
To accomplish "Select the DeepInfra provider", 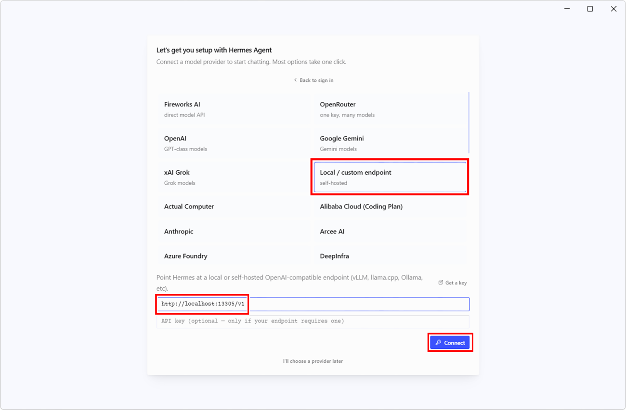I will (x=390, y=256).
